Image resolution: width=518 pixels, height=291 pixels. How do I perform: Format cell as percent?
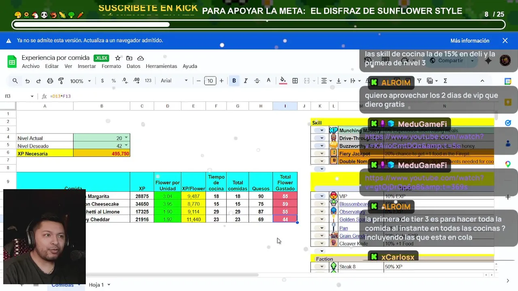(x=114, y=81)
